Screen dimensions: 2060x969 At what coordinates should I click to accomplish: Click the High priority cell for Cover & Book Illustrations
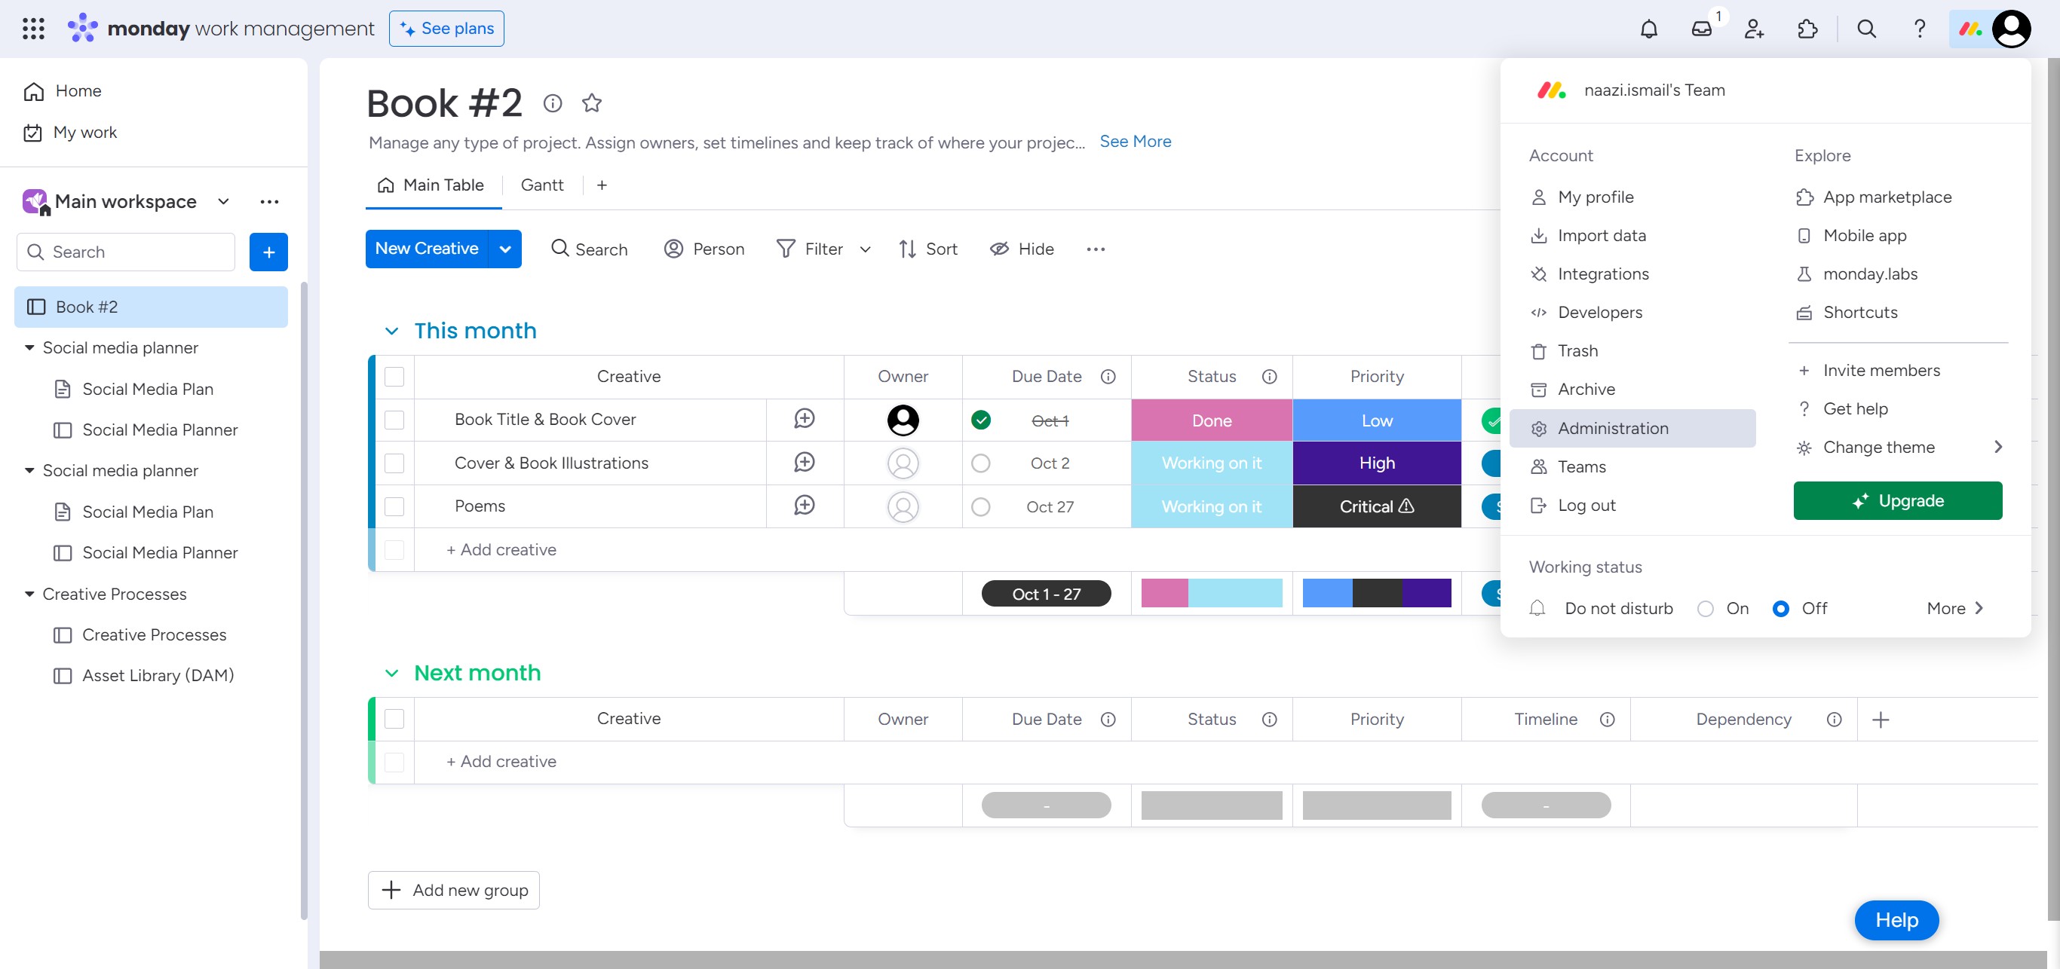[1375, 463]
